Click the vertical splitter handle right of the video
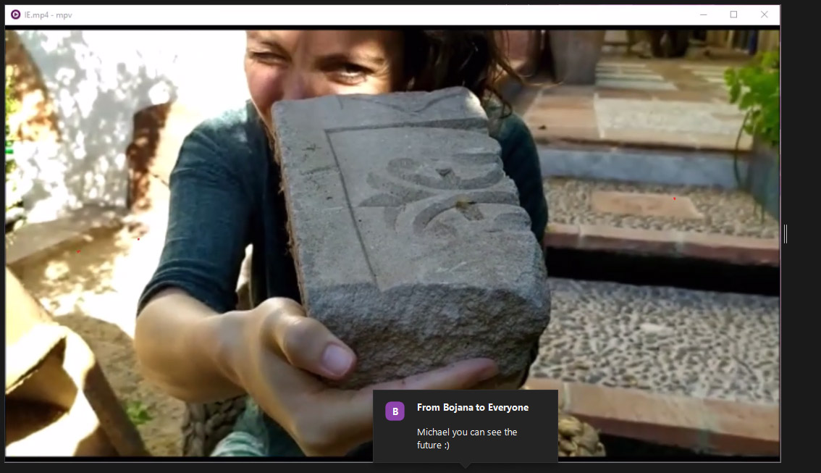 786,233
